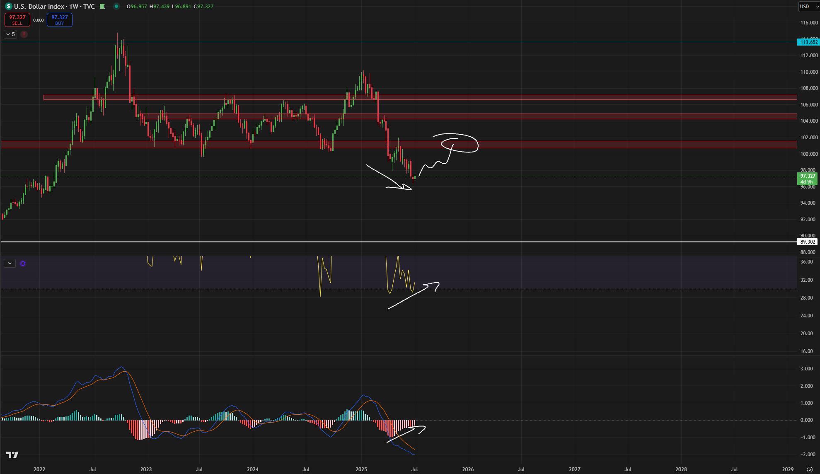This screenshot has width=820, height=474.
Task: Open chart settings gear at bottom right
Action: (x=810, y=469)
